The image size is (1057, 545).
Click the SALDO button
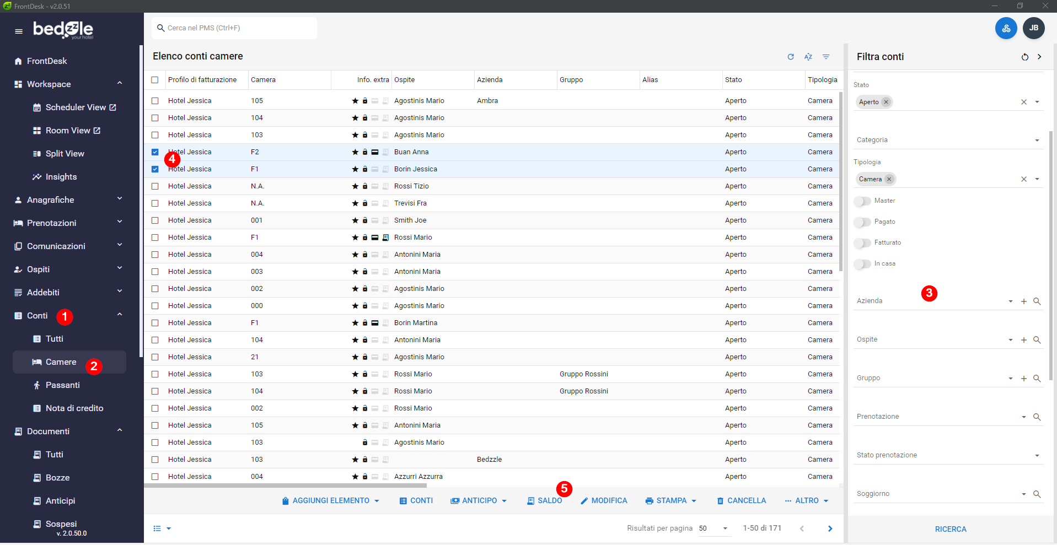(544, 501)
